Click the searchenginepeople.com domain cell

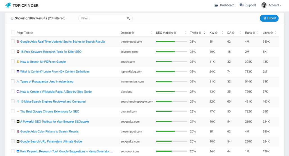(137, 102)
